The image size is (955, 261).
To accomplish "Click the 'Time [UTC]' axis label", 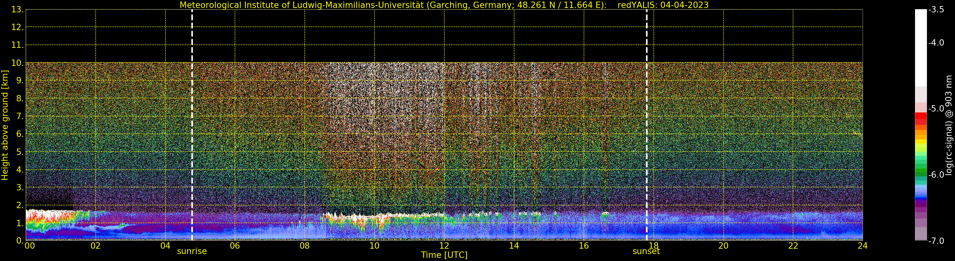I will tap(444, 255).
